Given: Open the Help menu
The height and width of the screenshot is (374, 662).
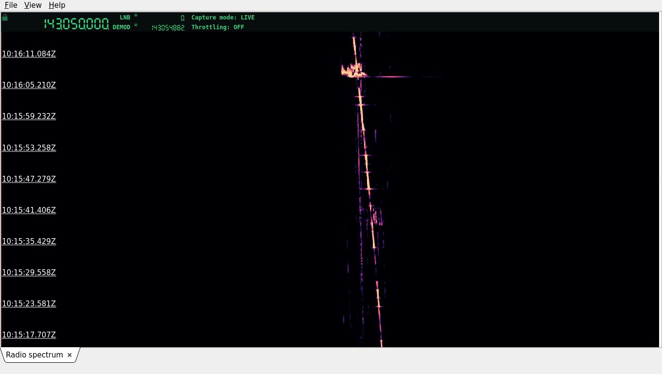Looking at the screenshot, I should coord(57,5).
